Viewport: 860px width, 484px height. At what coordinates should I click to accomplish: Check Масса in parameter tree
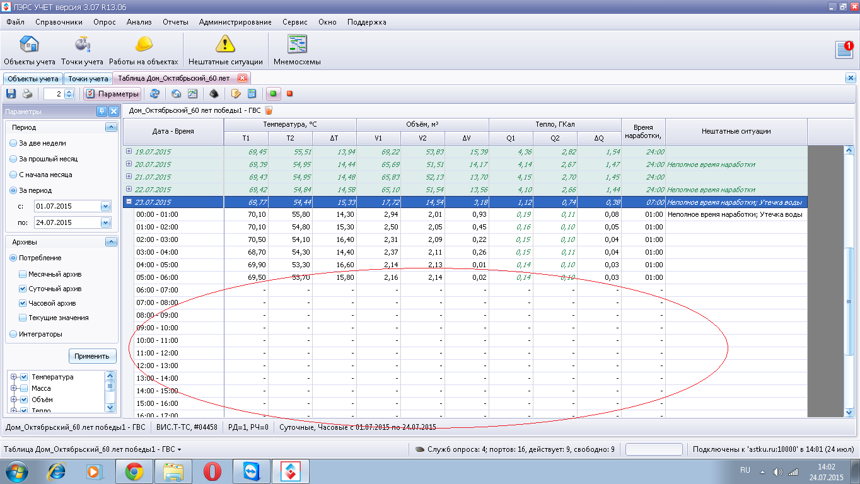click(25, 388)
